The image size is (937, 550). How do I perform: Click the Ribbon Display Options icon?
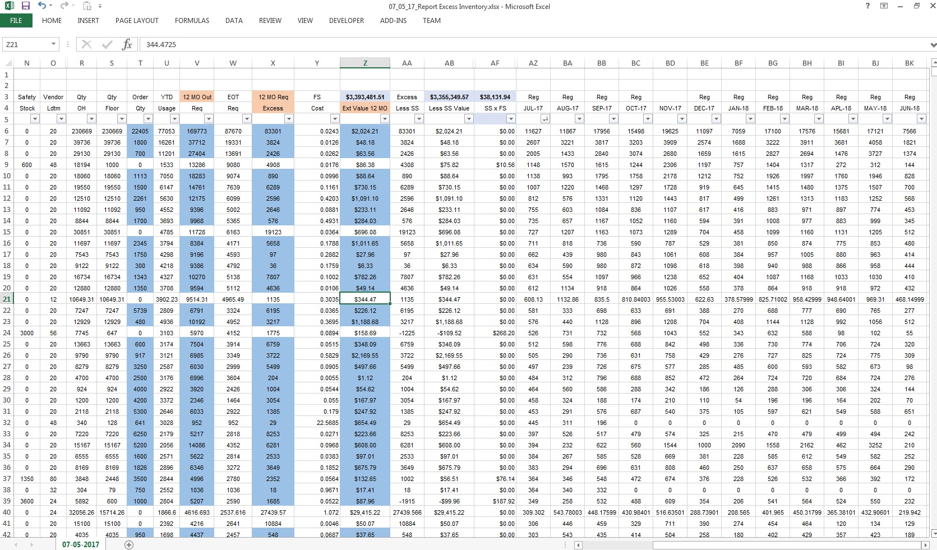[x=884, y=6]
